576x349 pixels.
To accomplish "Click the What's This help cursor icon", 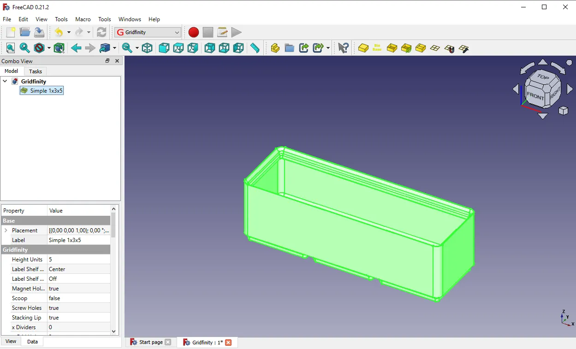I will pyautogui.click(x=343, y=48).
